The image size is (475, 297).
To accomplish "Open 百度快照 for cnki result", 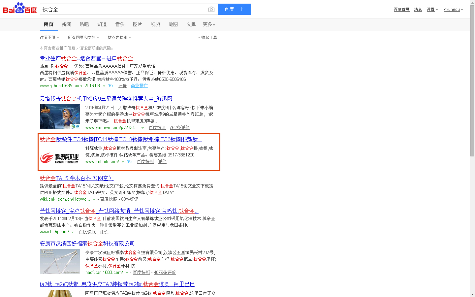I will pos(109,199).
